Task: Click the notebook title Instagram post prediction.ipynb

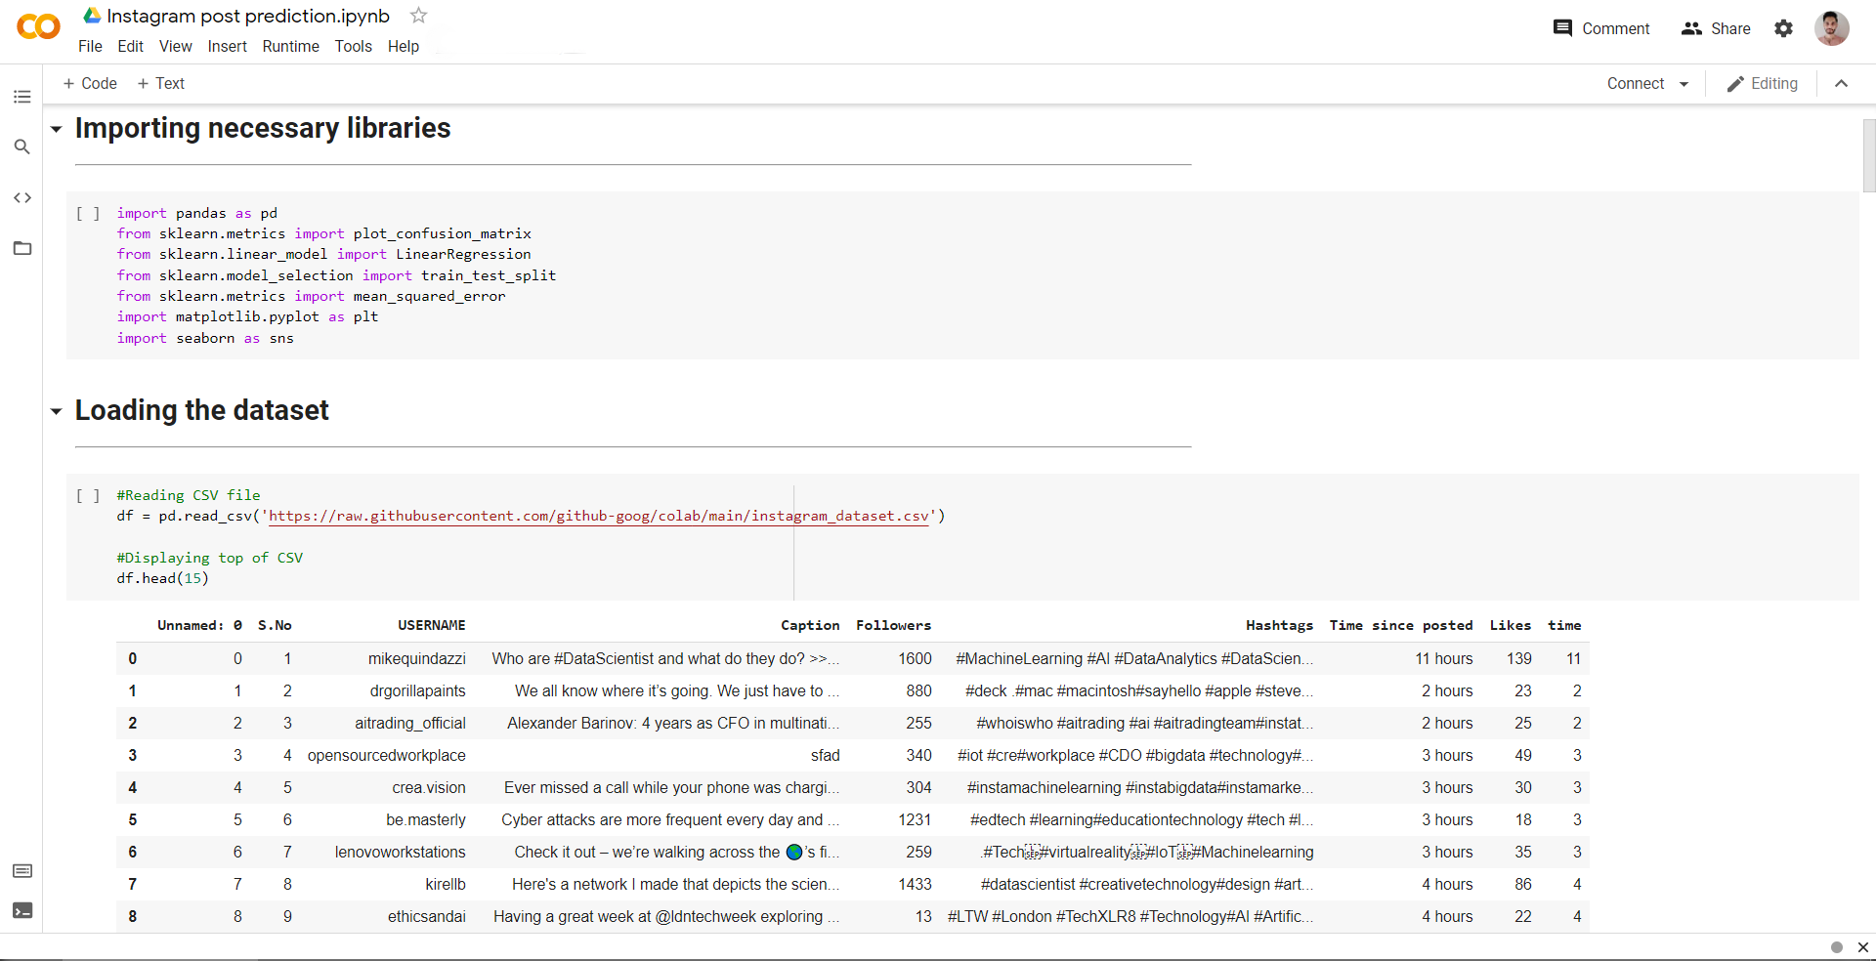Action: [248, 16]
